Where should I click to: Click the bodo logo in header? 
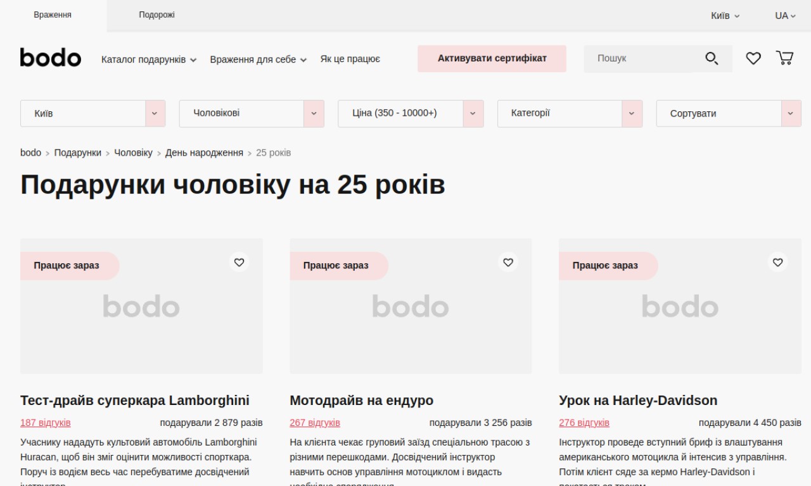(51, 58)
